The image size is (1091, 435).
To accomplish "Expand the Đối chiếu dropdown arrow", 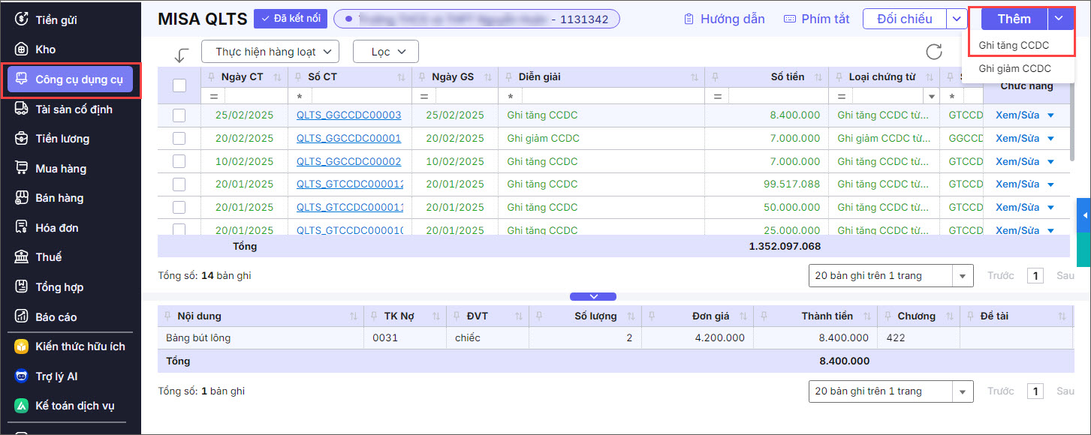I will coord(956,19).
